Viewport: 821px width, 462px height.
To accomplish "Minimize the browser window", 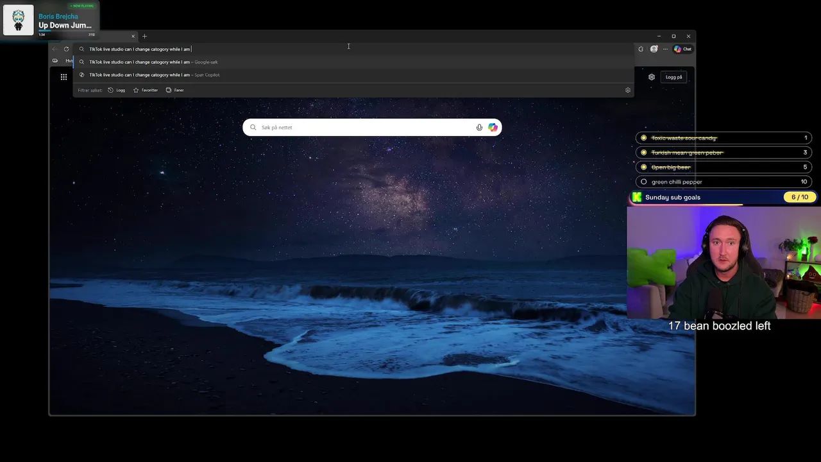I will click(x=659, y=36).
